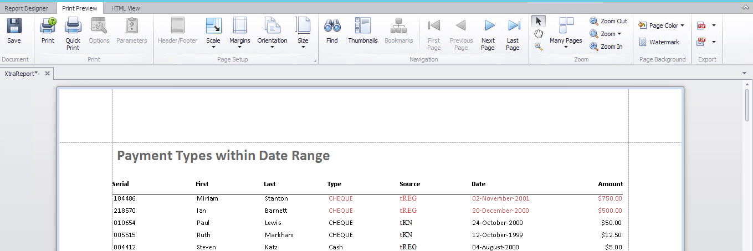Click the Amount column header
This screenshot has height=251, width=753.
(610, 184)
